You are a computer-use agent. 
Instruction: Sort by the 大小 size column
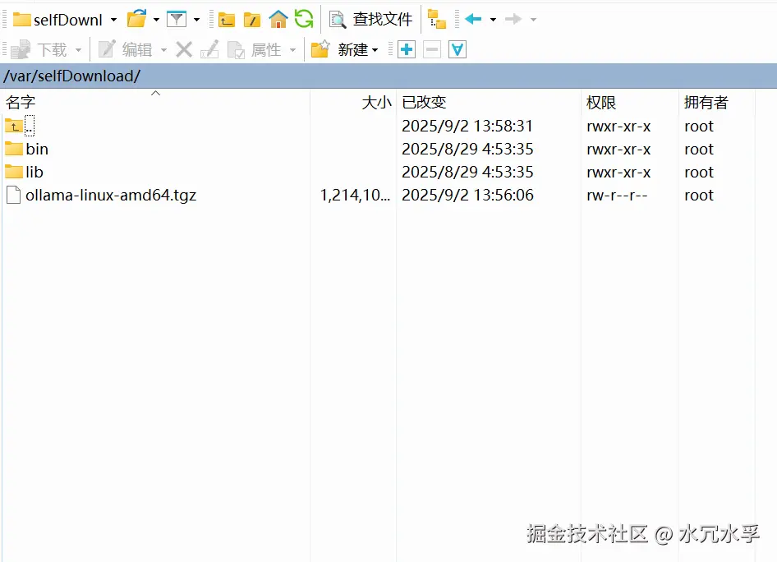pos(353,102)
